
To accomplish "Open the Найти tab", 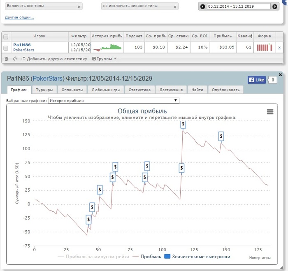I will tap(197, 90).
